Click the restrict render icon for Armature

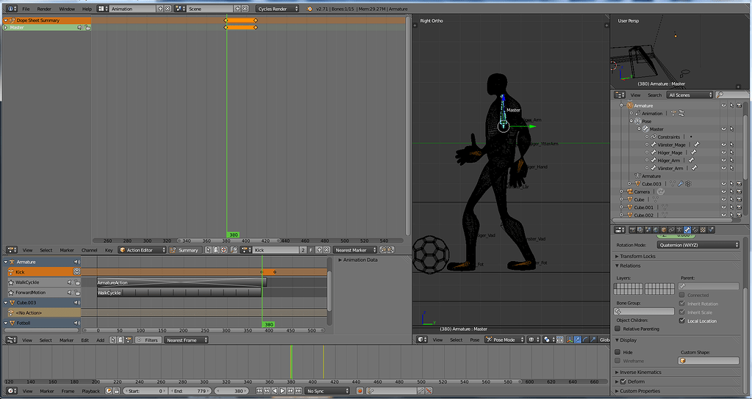[739, 106]
